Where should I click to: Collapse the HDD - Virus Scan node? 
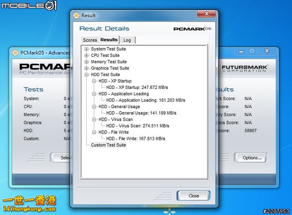tap(94, 119)
